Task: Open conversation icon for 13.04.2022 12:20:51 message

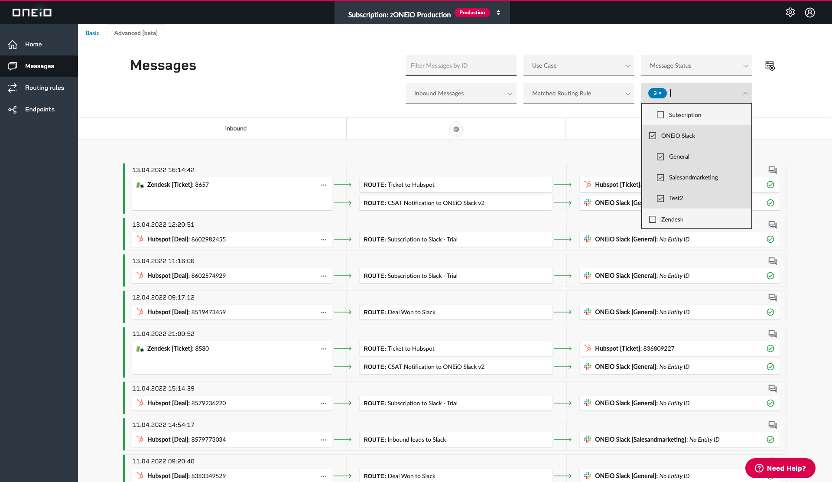Action: click(x=772, y=225)
